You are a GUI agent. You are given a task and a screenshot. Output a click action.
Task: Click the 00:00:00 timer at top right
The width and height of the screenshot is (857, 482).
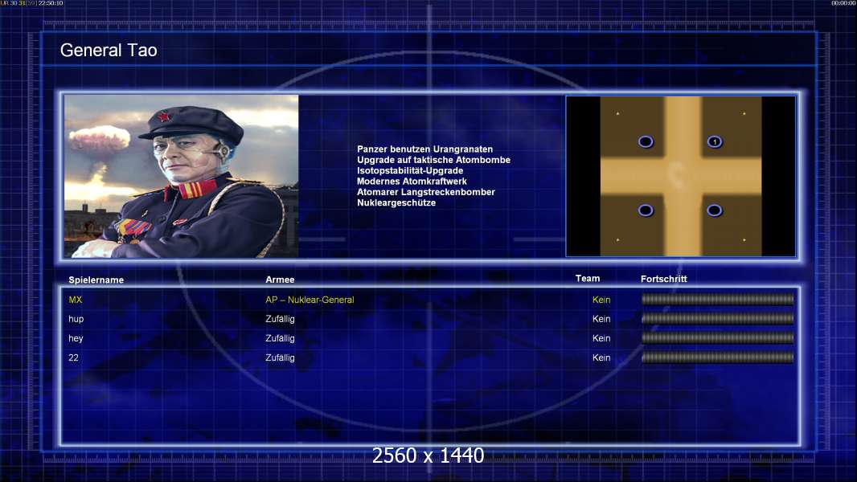coord(843,3)
